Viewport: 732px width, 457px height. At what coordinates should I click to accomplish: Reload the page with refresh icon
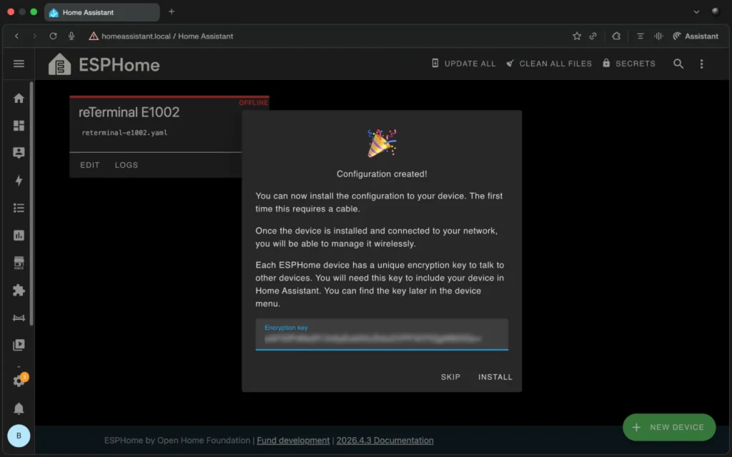tap(53, 36)
